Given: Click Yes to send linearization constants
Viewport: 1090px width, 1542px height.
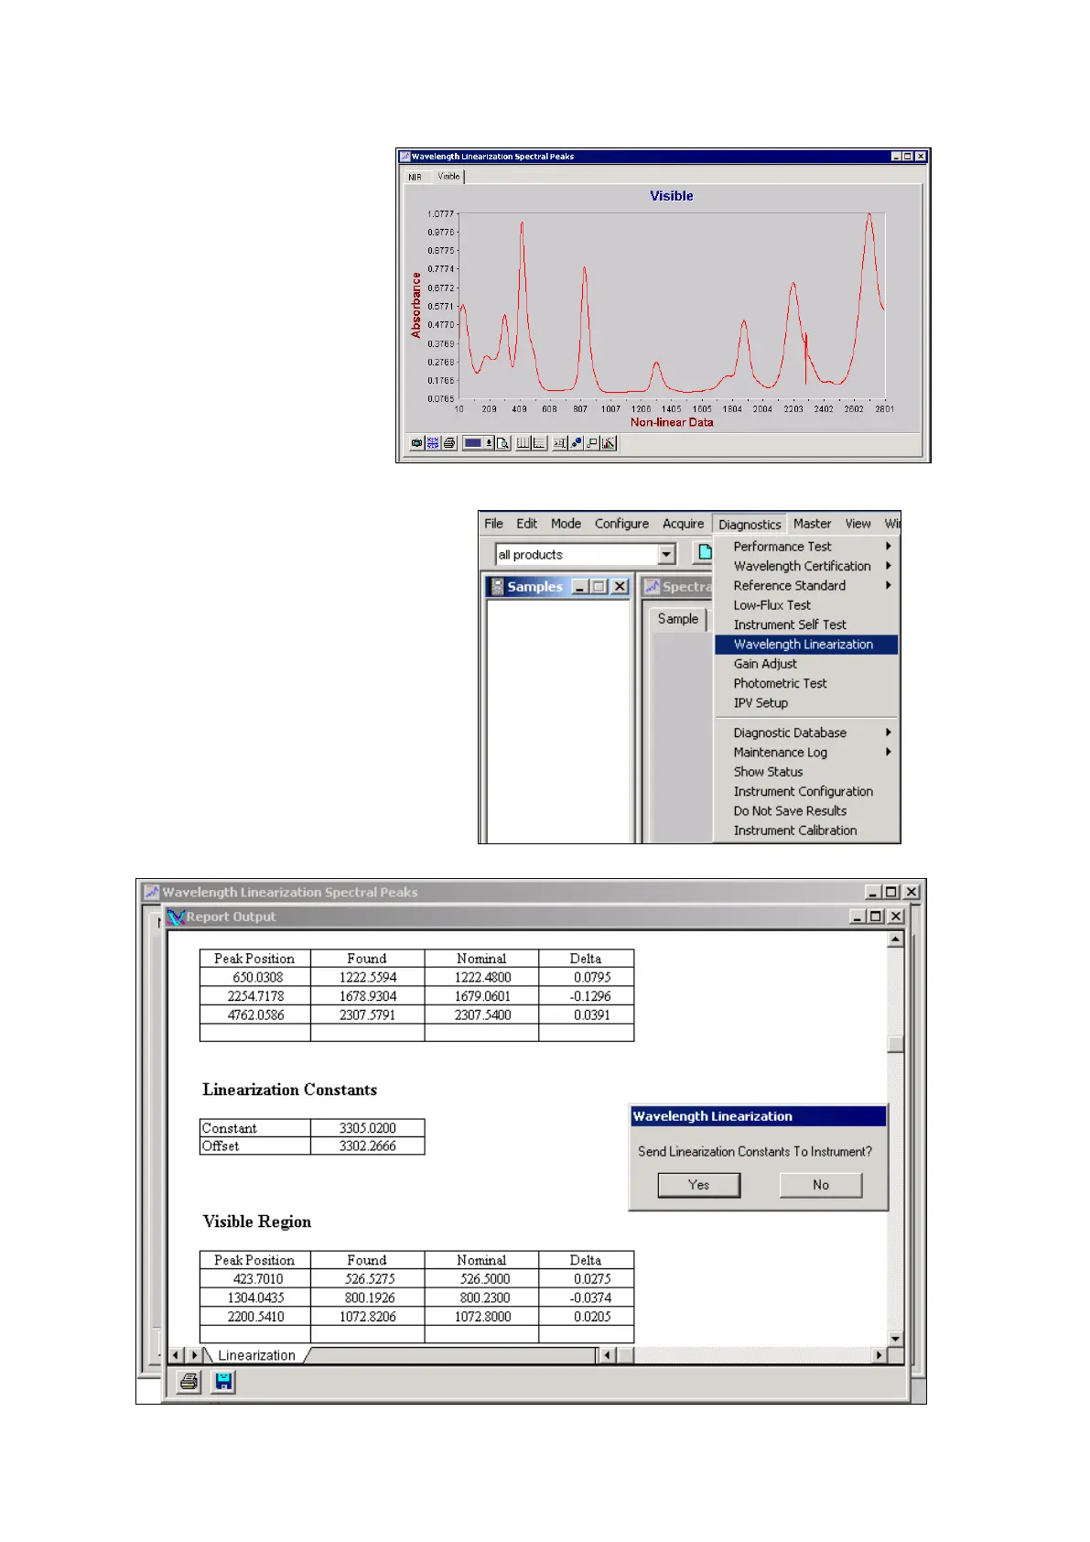Looking at the screenshot, I should 699,1185.
